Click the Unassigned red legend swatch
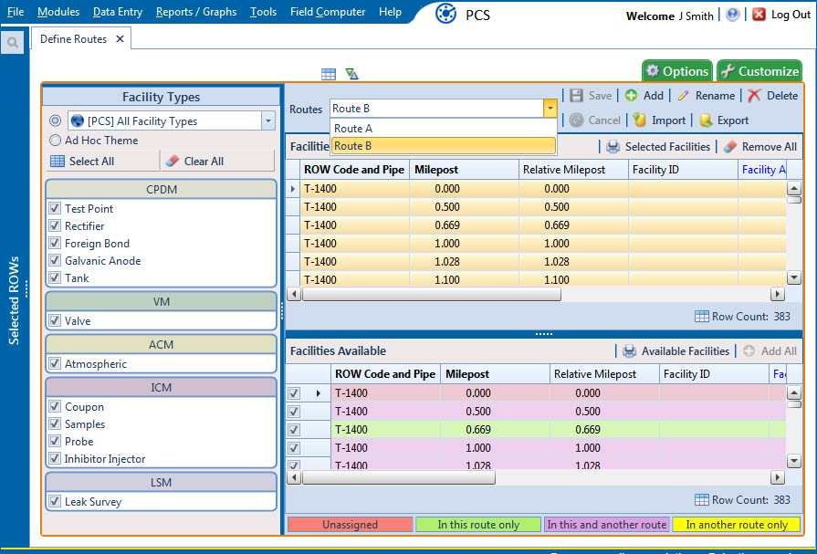Viewport: 817px width, 554px height. [x=351, y=524]
